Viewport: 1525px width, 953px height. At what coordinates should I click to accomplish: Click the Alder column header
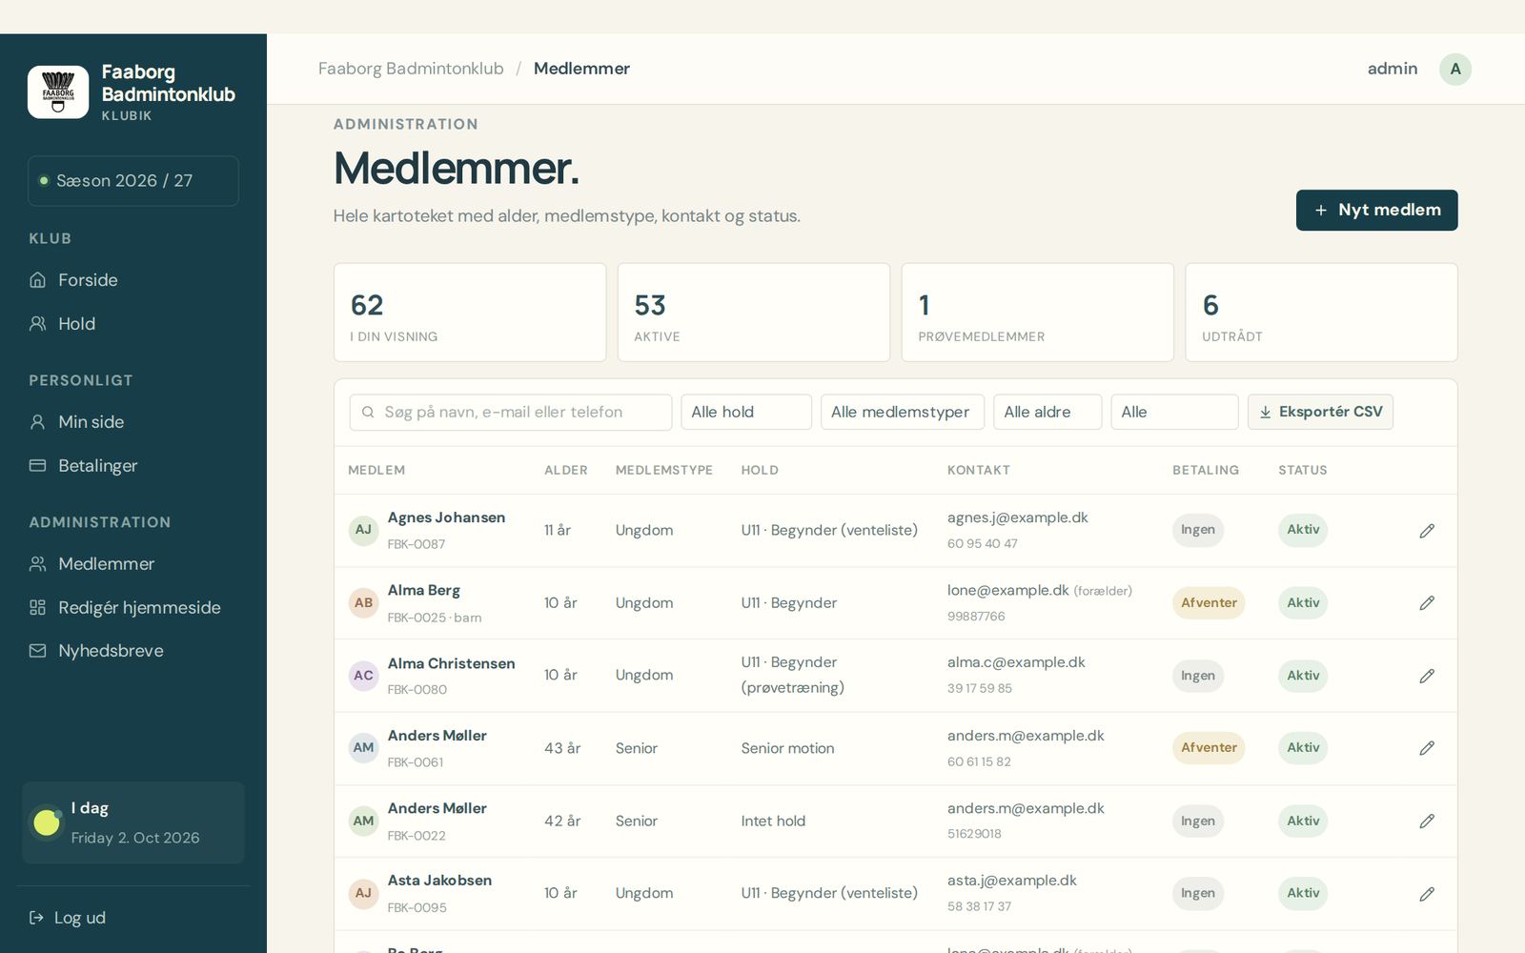[566, 471]
